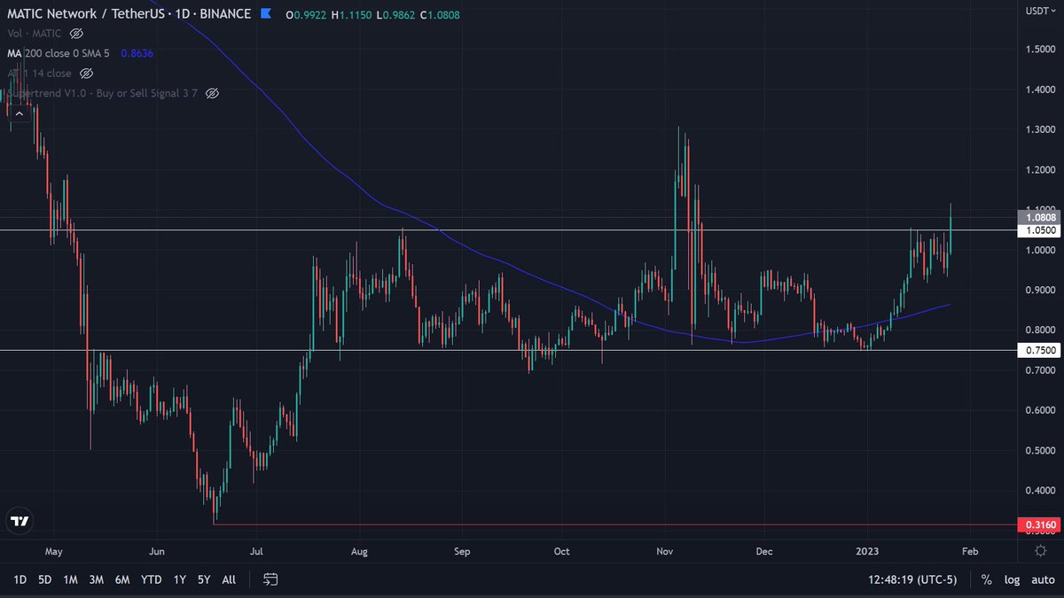Select the 3M time range
Screen dimensions: 1064x598
point(97,579)
